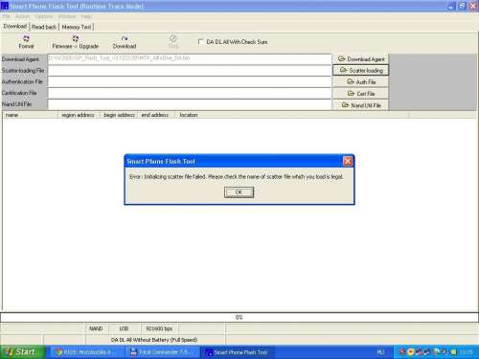Click the end address column header
This screenshot has height=359, width=479.
point(155,115)
